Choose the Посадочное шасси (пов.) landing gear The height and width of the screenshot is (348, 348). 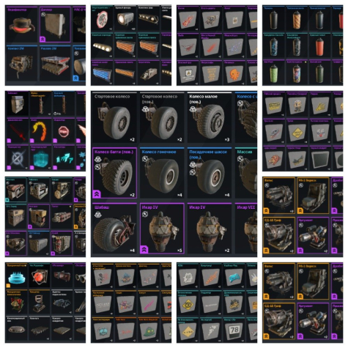pos(210,173)
